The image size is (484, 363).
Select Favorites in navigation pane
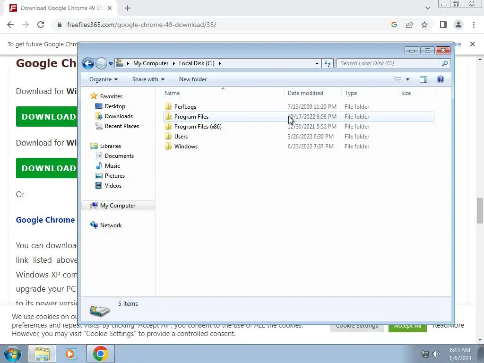pos(111,96)
